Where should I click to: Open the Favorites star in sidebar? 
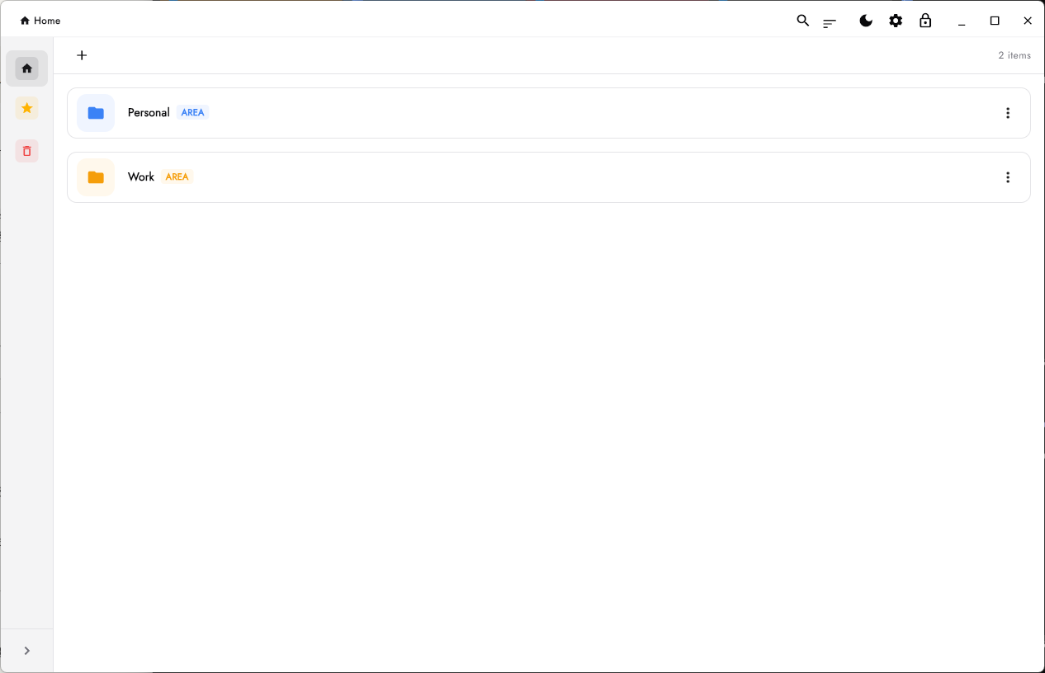(x=26, y=108)
